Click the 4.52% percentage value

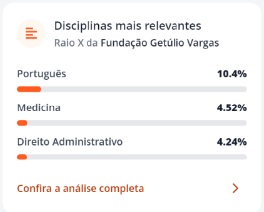(232, 108)
